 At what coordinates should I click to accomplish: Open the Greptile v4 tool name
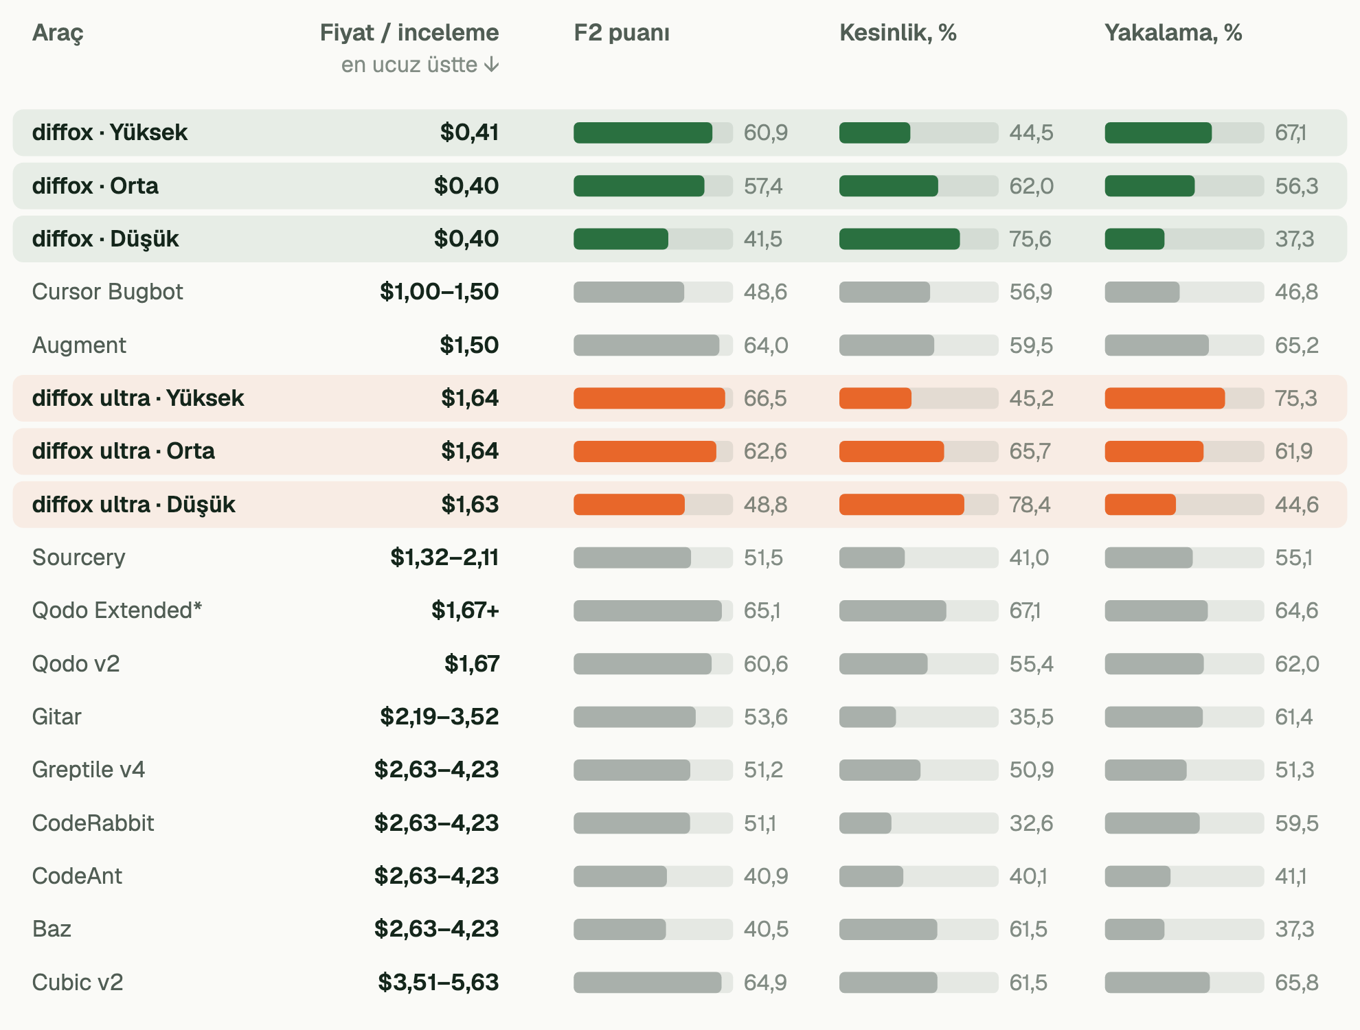tap(89, 770)
